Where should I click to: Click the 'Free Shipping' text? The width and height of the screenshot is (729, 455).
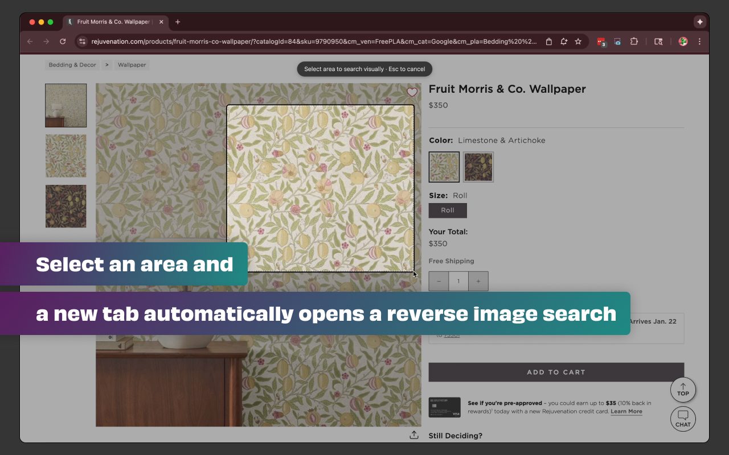(x=452, y=261)
